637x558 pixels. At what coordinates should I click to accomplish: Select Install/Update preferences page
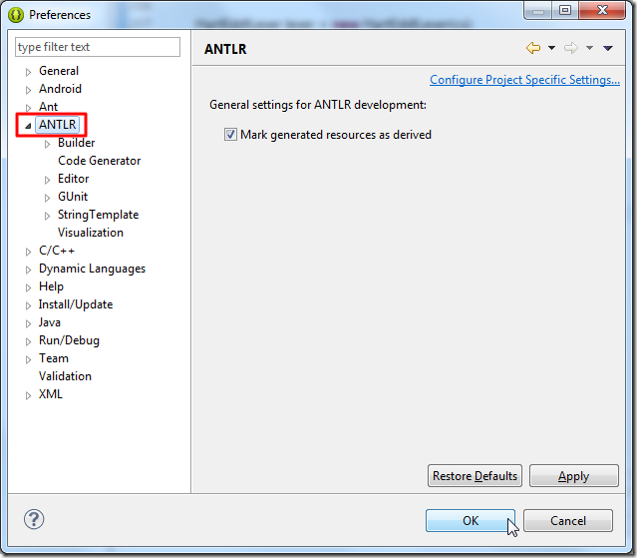(76, 304)
